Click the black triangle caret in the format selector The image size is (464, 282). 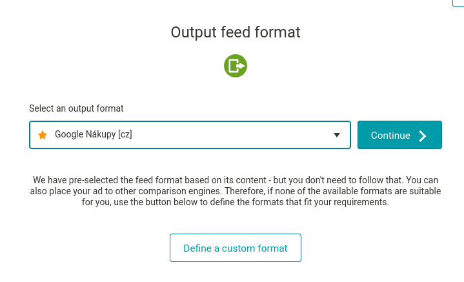click(336, 135)
